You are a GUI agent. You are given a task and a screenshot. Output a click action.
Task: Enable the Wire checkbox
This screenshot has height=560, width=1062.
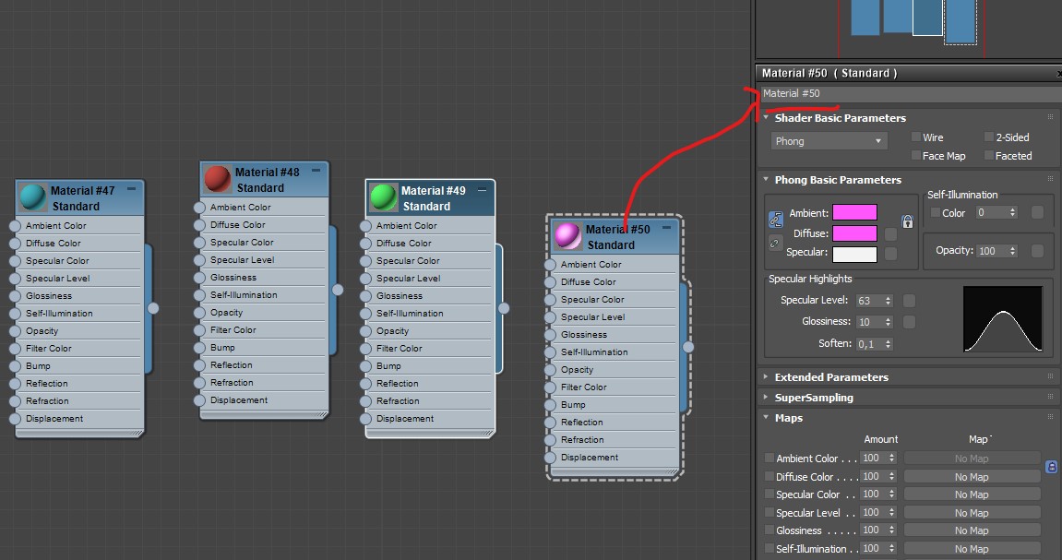pos(915,137)
